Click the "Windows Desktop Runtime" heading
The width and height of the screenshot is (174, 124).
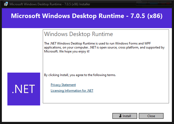click(79, 34)
